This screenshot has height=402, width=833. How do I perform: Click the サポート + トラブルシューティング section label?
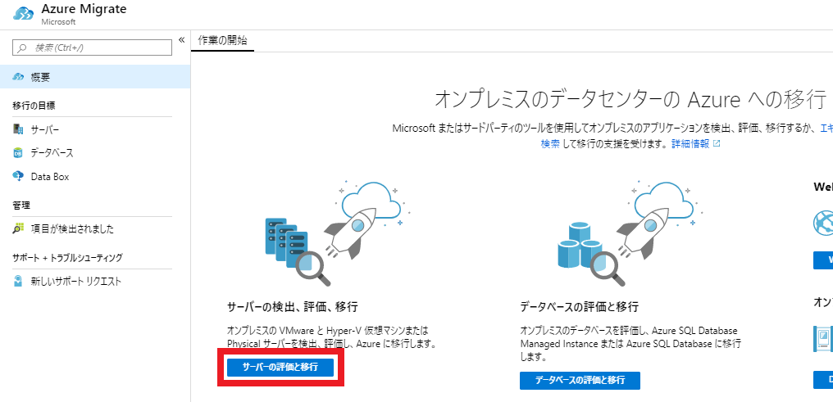[67, 258]
